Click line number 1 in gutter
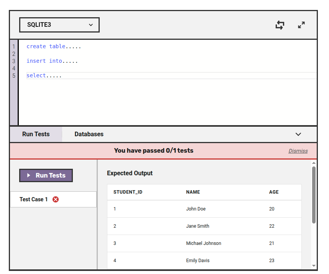This screenshot has height=274, width=329. (x=14, y=47)
